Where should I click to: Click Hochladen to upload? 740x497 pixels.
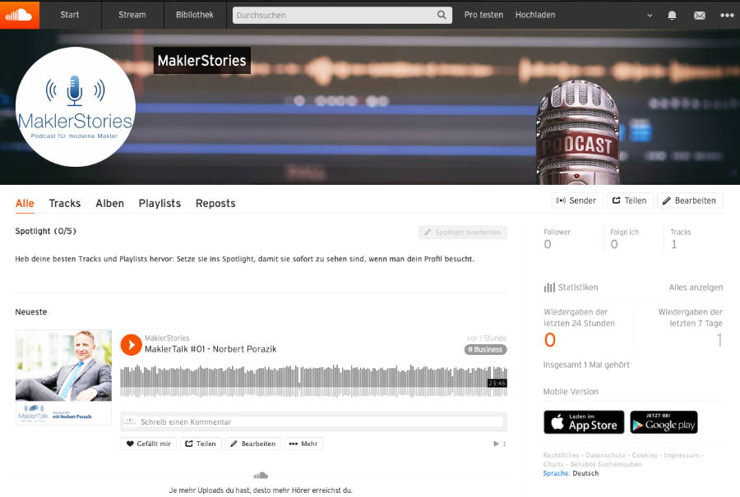tap(535, 15)
